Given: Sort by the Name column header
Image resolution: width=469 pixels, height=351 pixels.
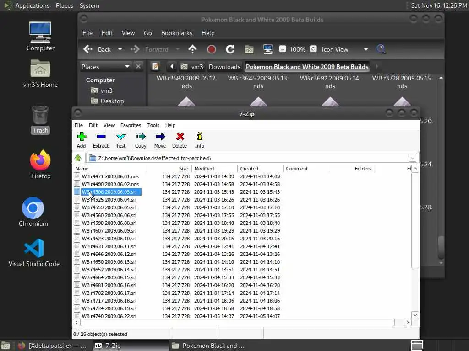Looking at the screenshot, I should point(109,169).
